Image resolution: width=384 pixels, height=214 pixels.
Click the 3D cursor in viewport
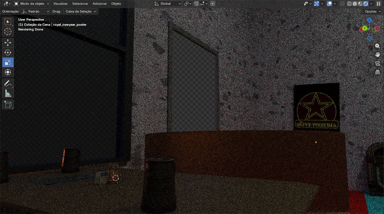coord(115,178)
